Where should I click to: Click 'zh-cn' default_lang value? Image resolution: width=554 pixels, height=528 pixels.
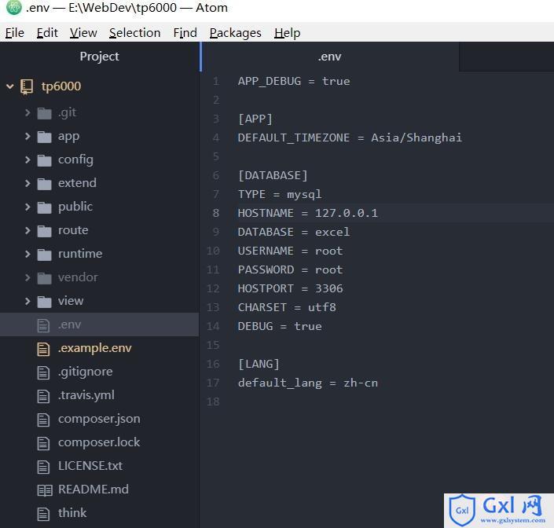click(361, 383)
